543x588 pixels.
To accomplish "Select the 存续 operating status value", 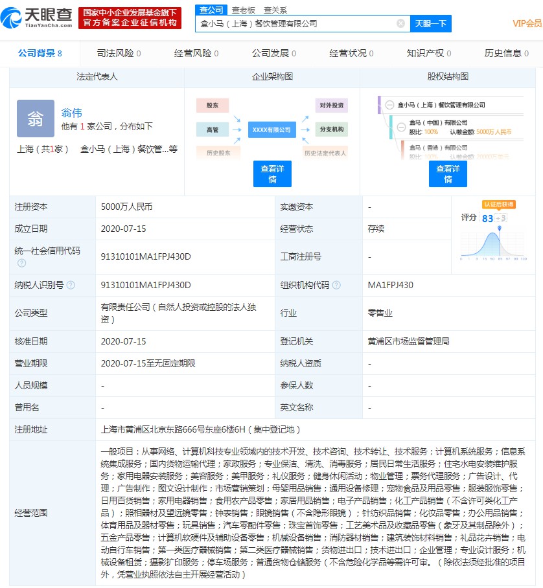I will click(376, 229).
